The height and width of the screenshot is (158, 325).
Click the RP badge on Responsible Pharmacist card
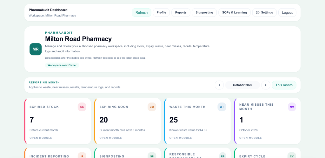(222, 156)
